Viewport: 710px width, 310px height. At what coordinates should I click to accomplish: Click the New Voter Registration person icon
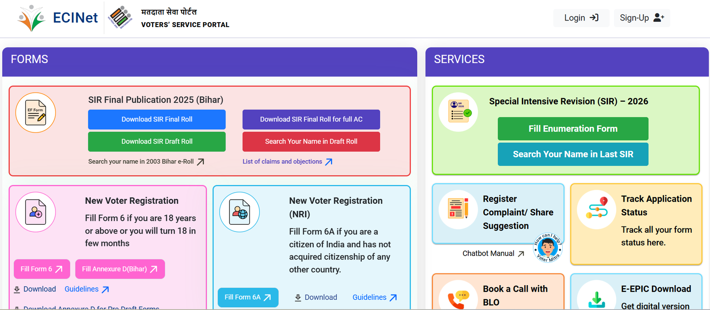point(35,212)
